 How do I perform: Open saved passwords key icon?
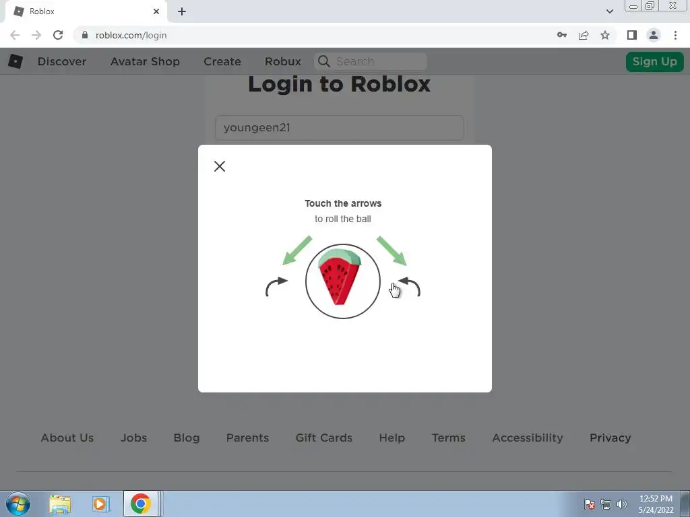point(561,35)
